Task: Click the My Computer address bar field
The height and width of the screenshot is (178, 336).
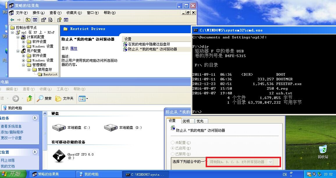Action: [x=96, y=108]
